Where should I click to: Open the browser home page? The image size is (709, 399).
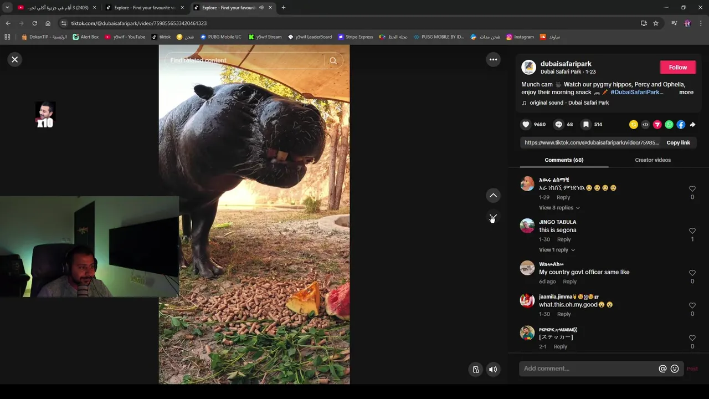(48, 23)
